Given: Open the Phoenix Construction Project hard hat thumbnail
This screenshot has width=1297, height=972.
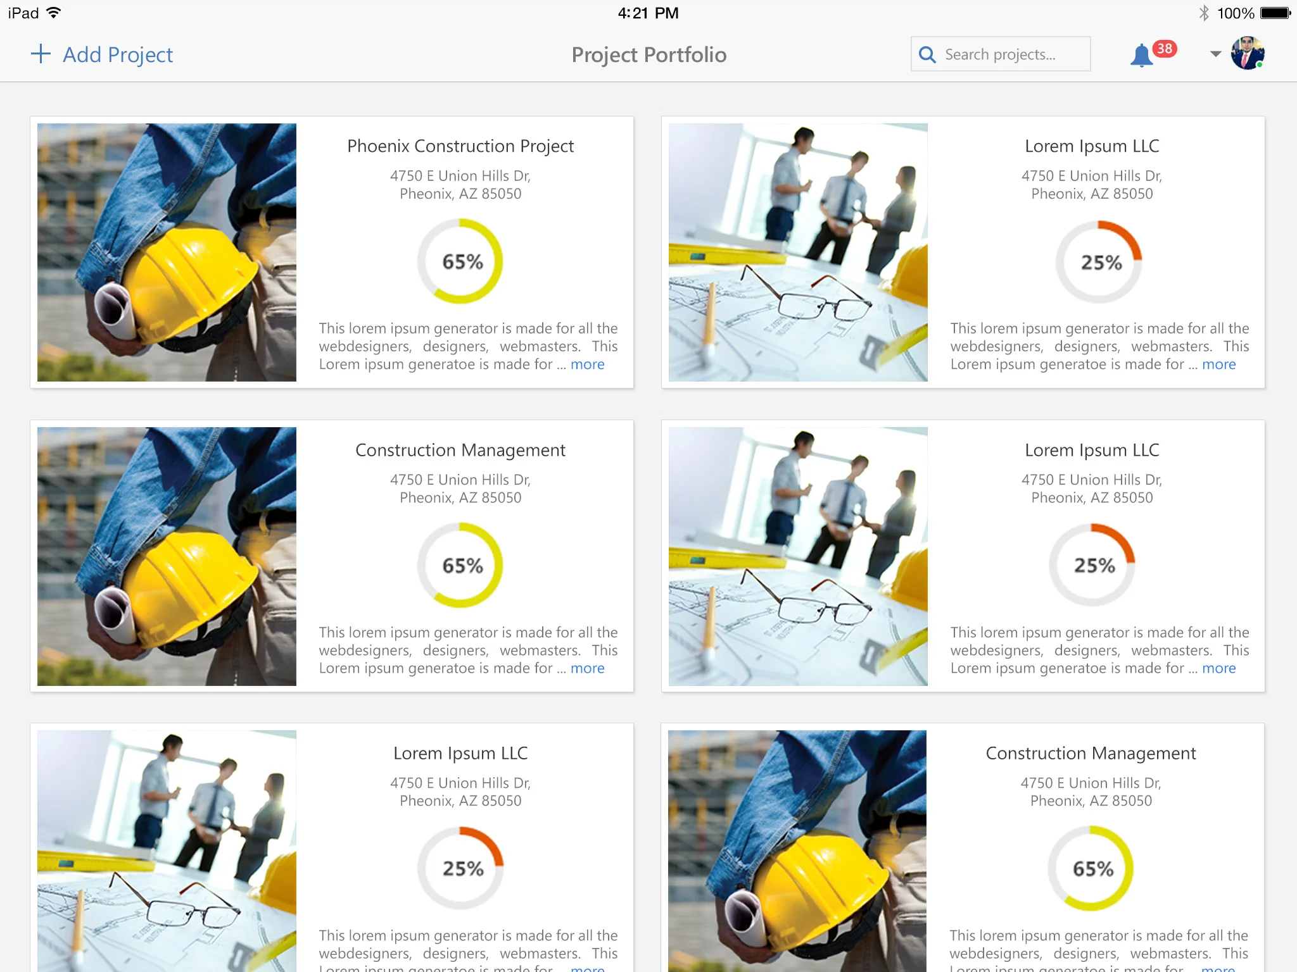Looking at the screenshot, I should coord(167,252).
